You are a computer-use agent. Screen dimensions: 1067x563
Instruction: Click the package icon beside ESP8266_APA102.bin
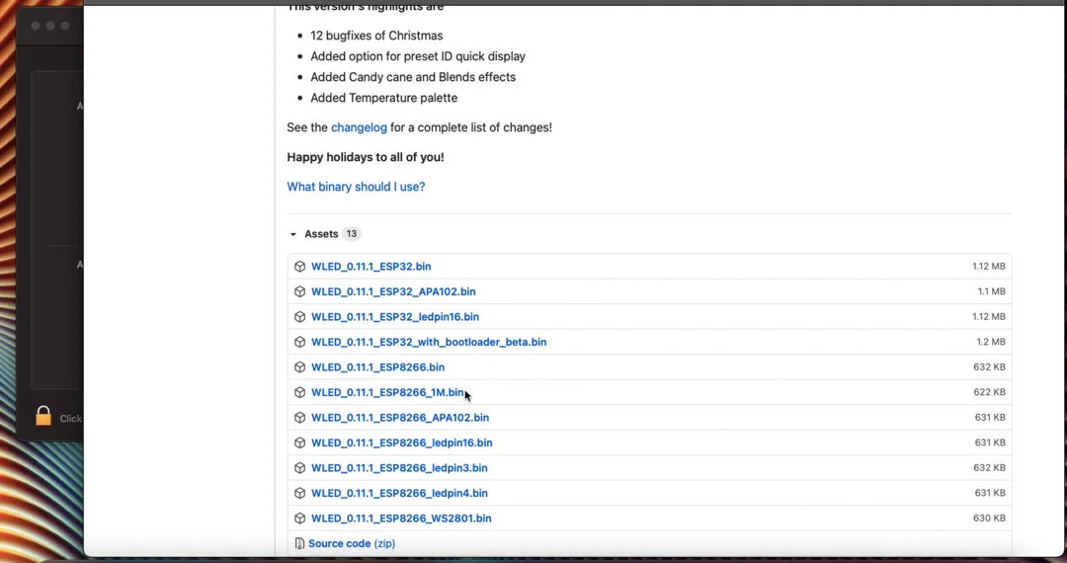(x=299, y=418)
